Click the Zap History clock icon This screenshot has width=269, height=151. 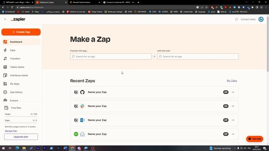pyautogui.click(x=5, y=92)
